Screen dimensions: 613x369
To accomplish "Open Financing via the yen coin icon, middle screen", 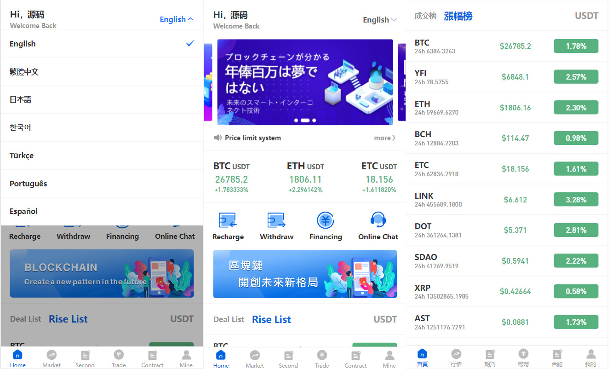I will coord(326,220).
